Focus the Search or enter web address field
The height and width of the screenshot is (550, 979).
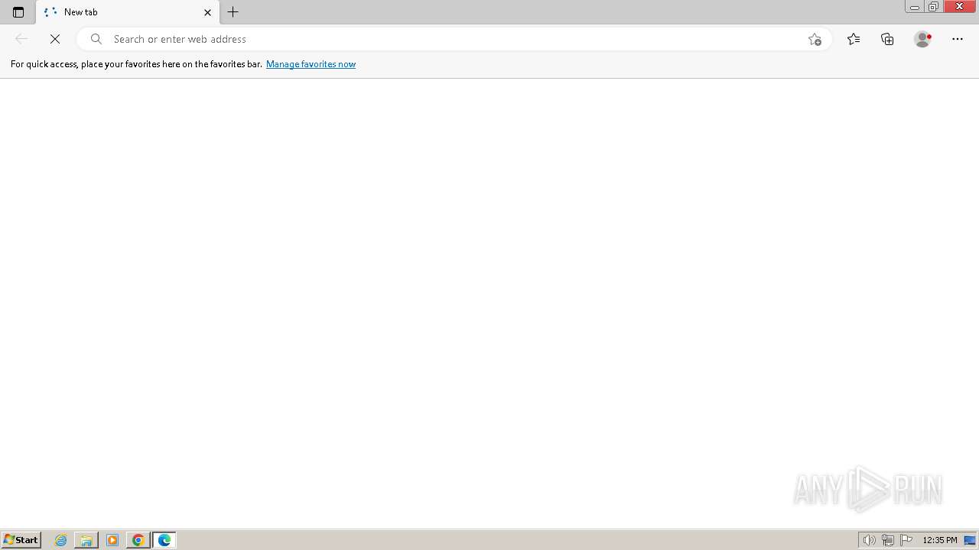tap(455, 39)
